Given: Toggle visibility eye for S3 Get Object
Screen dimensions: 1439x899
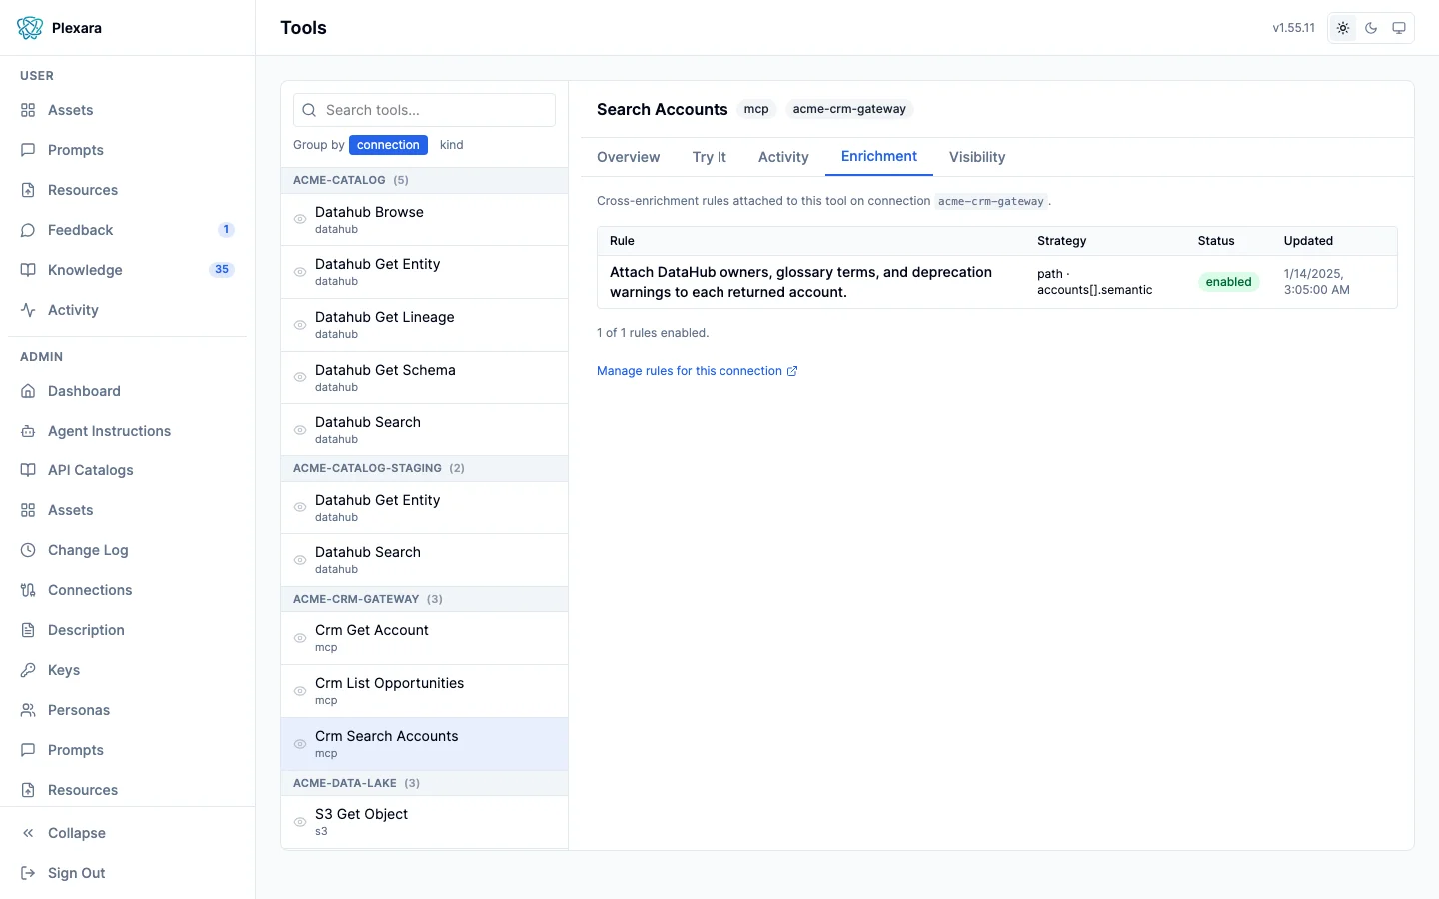Looking at the screenshot, I should pyautogui.click(x=300, y=822).
